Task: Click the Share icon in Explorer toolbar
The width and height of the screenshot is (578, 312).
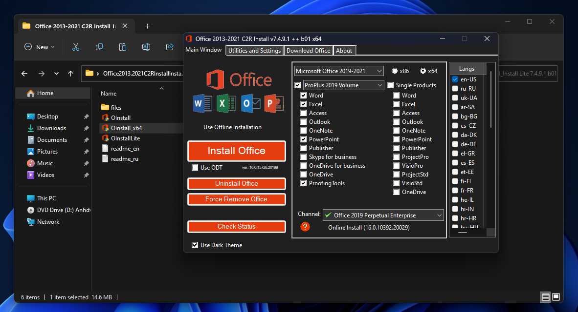Action: [170, 47]
